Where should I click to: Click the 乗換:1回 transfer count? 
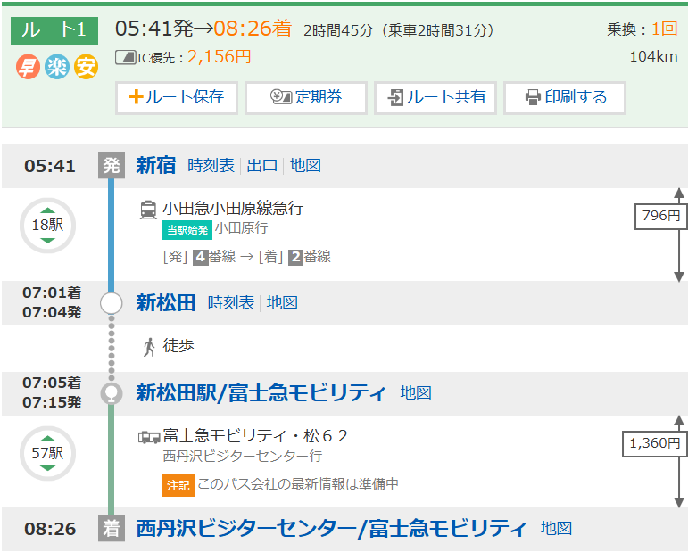(642, 29)
